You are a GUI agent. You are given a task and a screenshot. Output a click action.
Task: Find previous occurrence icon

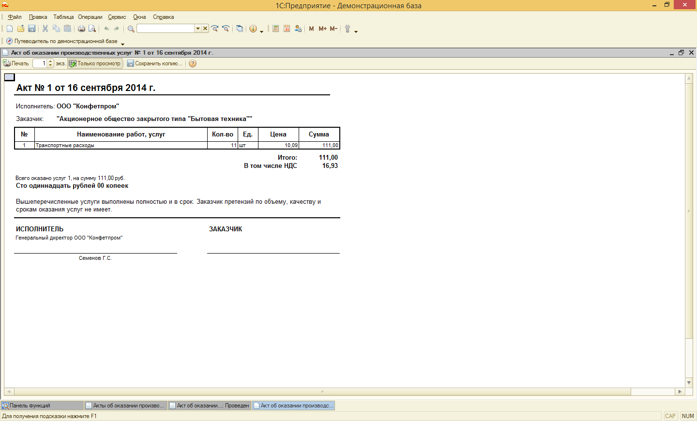[x=226, y=29]
